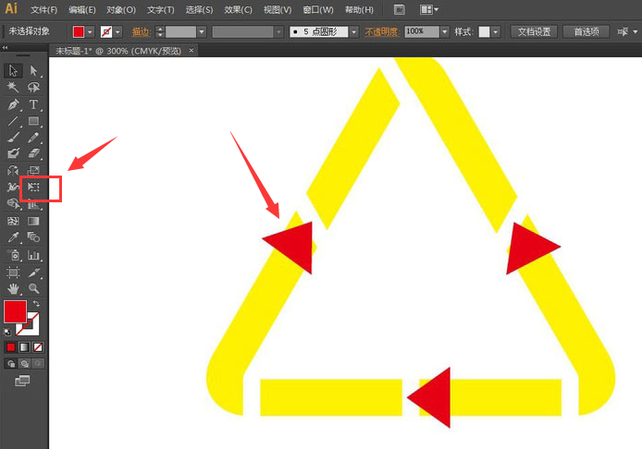Open the 视图(V) menu
This screenshot has width=642, height=449.
click(278, 10)
